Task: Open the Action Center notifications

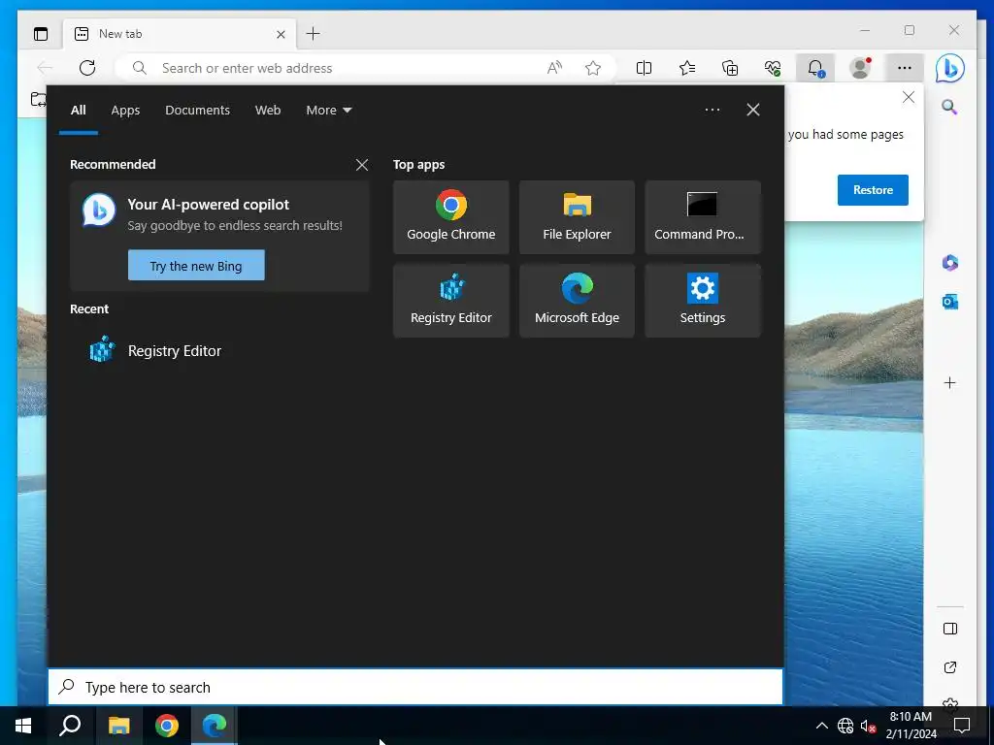Action: click(x=962, y=726)
